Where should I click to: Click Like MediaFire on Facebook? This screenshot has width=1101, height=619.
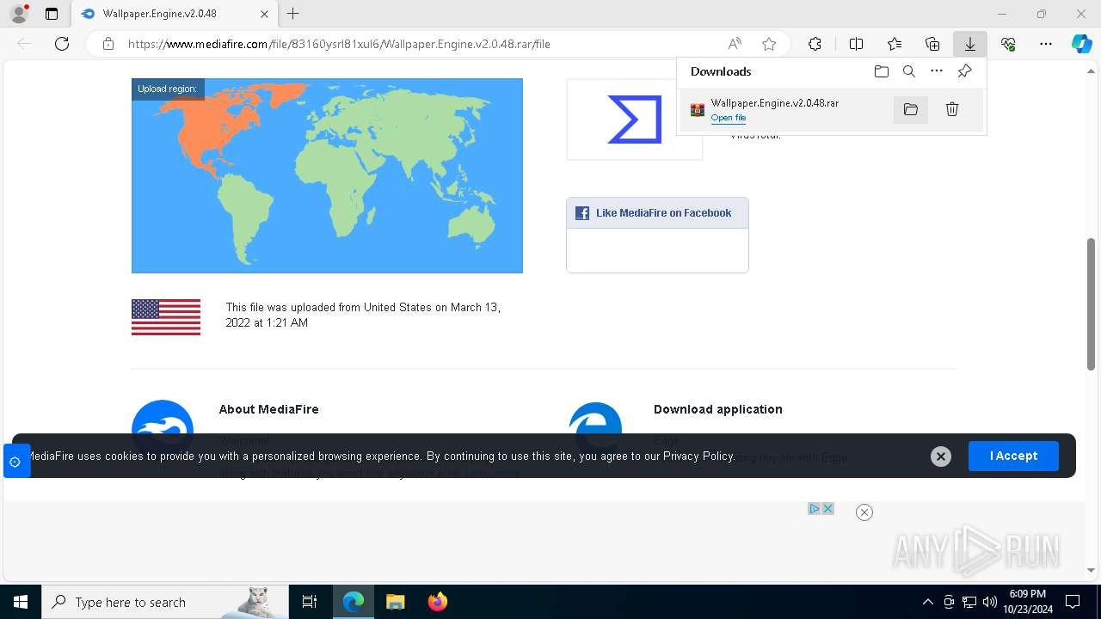point(657,213)
